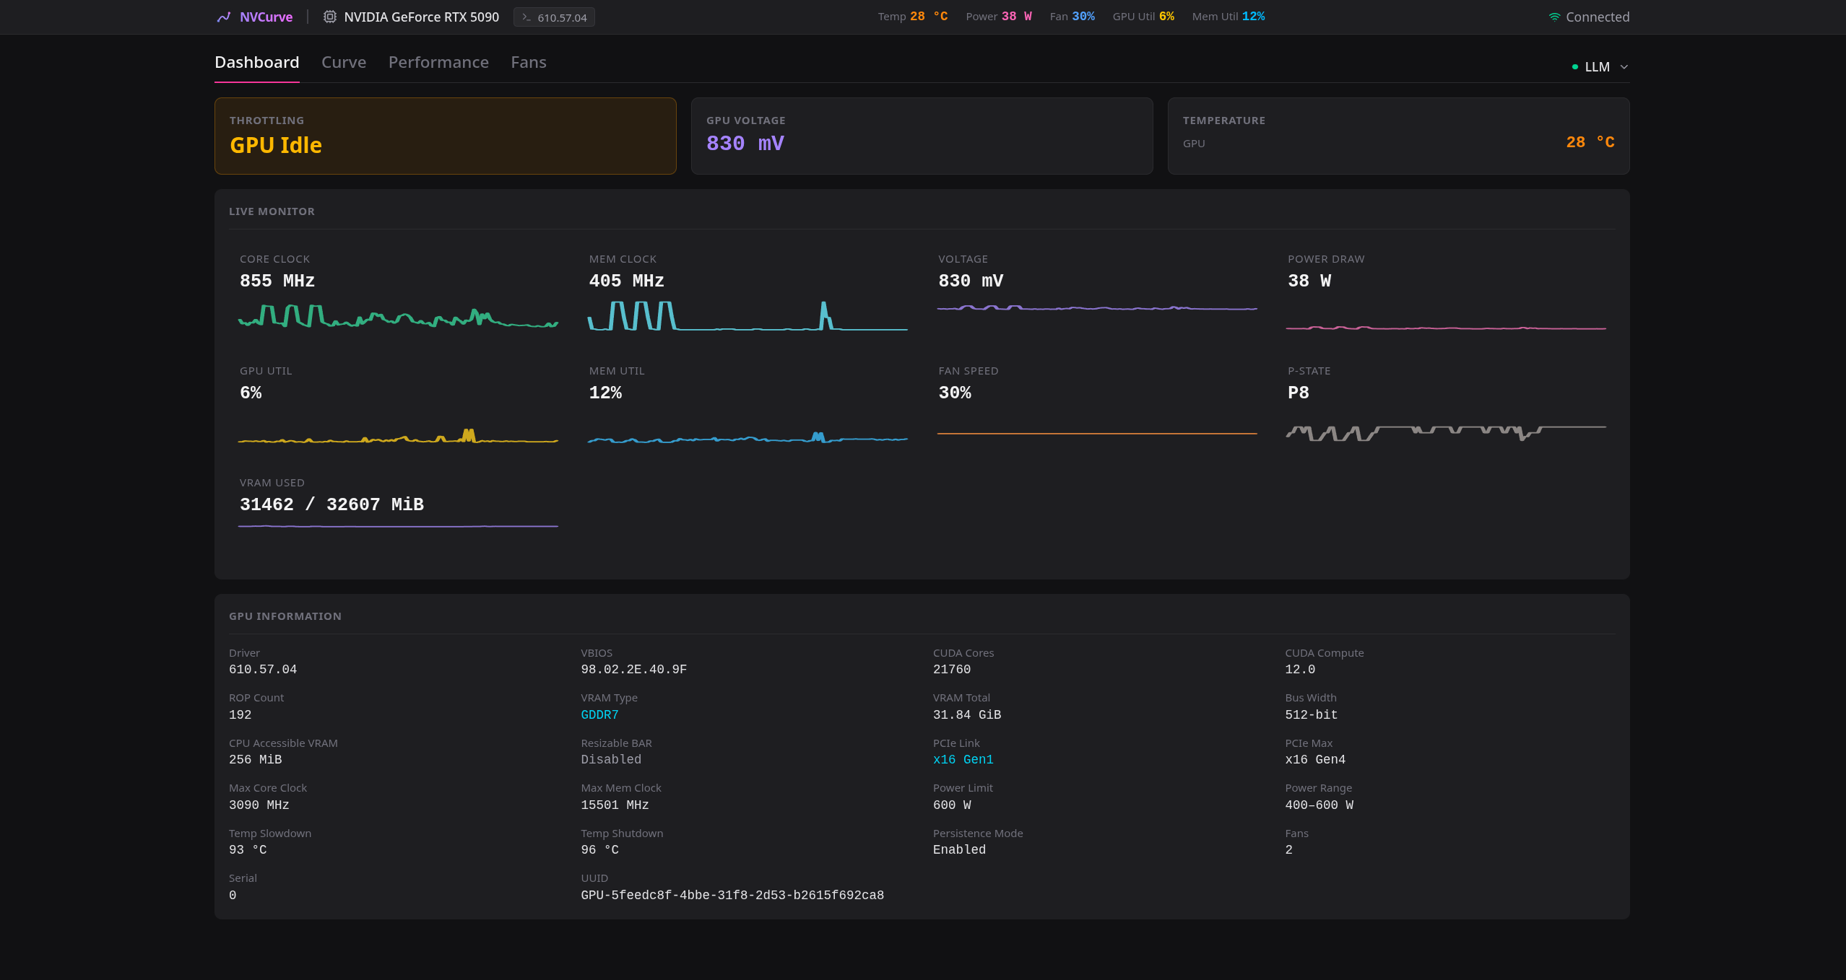This screenshot has height=980, width=1846.
Task: Click the Fan Speed line graph
Action: [1097, 434]
